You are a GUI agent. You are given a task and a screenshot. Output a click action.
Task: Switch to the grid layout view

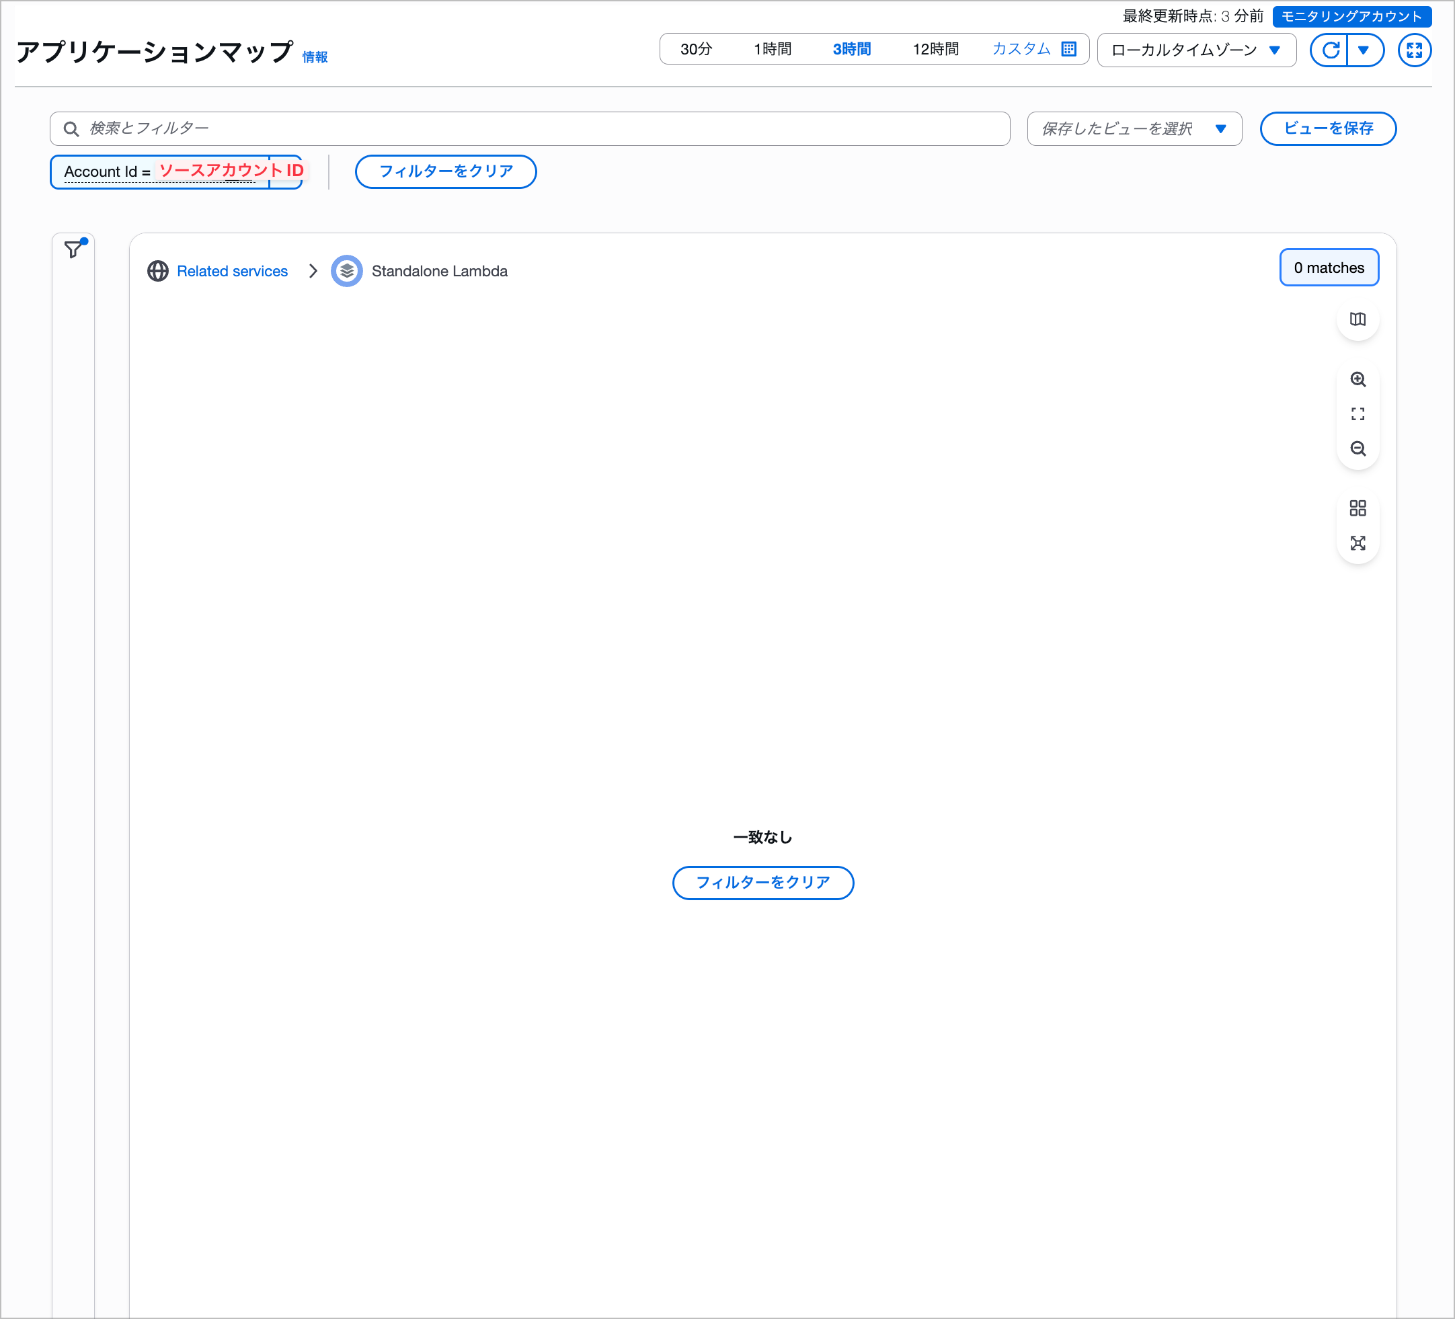[x=1358, y=509]
